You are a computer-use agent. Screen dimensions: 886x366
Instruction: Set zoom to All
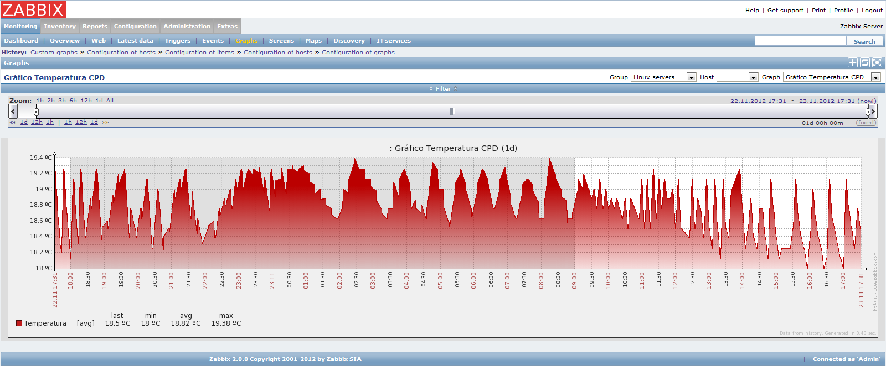point(110,101)
